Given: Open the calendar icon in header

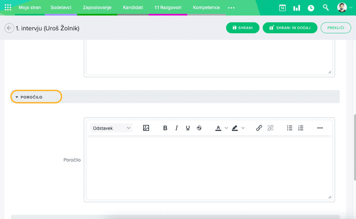Looking at the screenshot, I should coord(282,8).
